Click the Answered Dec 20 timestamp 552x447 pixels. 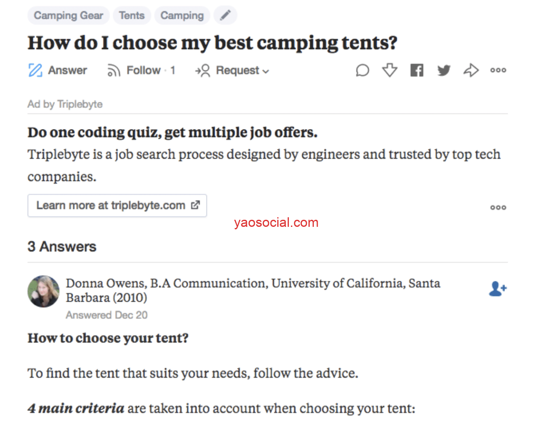tap(107, 315)
